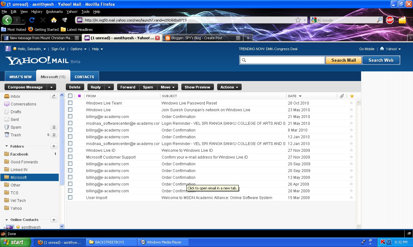Screen dimensions: 413x247
Task: Click Search Mail button
Action: pos(343,60)
